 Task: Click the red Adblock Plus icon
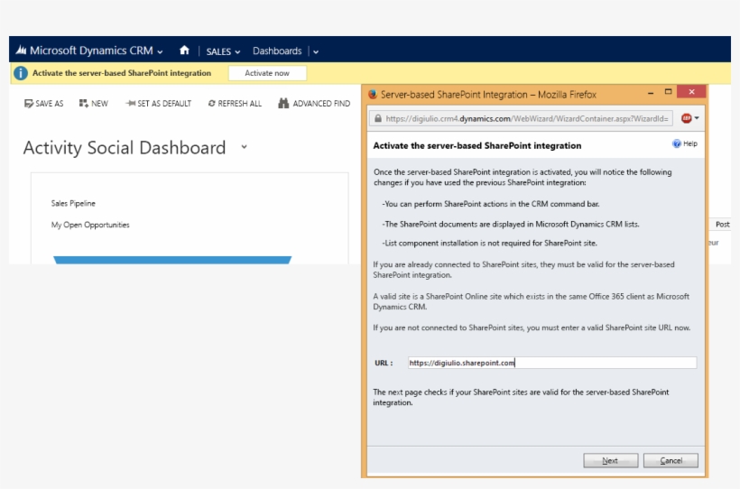[686, 118]
